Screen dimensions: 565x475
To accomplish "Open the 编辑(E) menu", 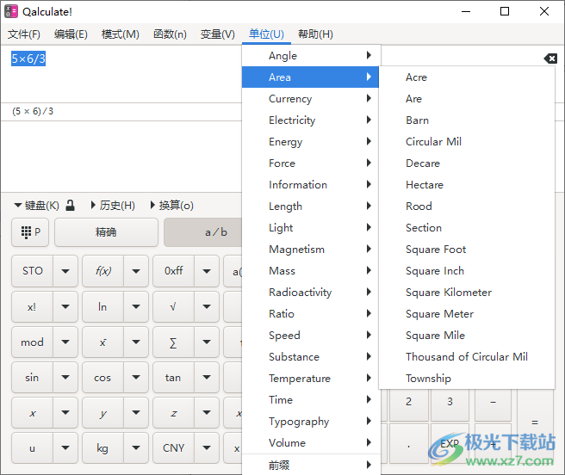I will point(71,34).
